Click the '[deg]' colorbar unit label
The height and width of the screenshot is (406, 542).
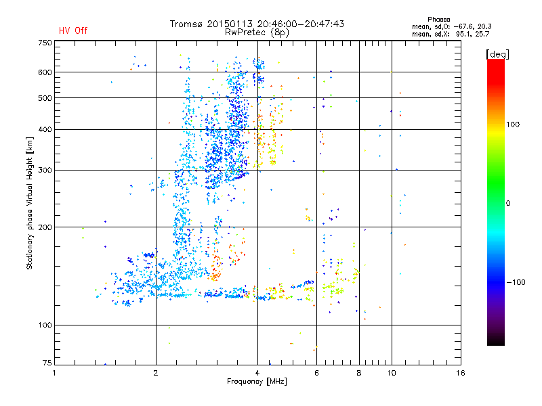[497, 54]
